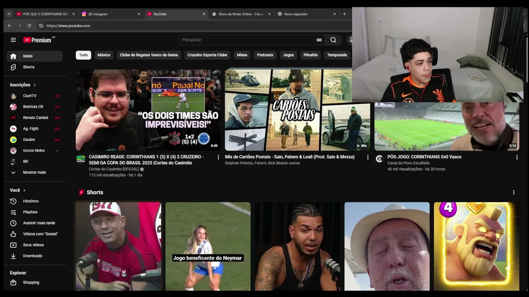
Task: Select the Mixes filter chip
Action: coord(242,55)
